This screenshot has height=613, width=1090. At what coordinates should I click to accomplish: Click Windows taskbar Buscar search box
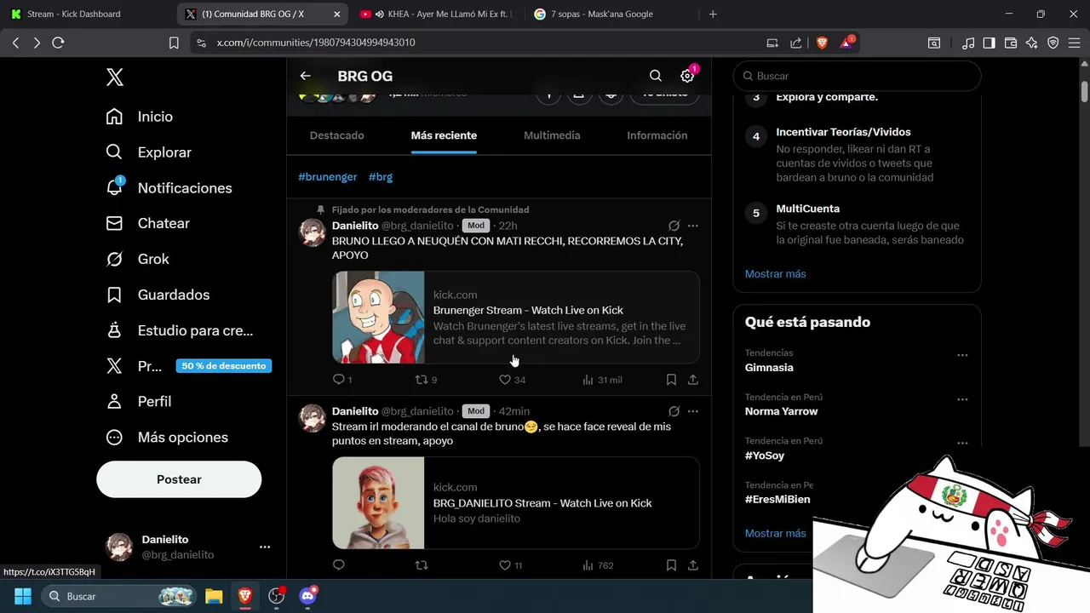pyautogui.click(x=119, y=596)
